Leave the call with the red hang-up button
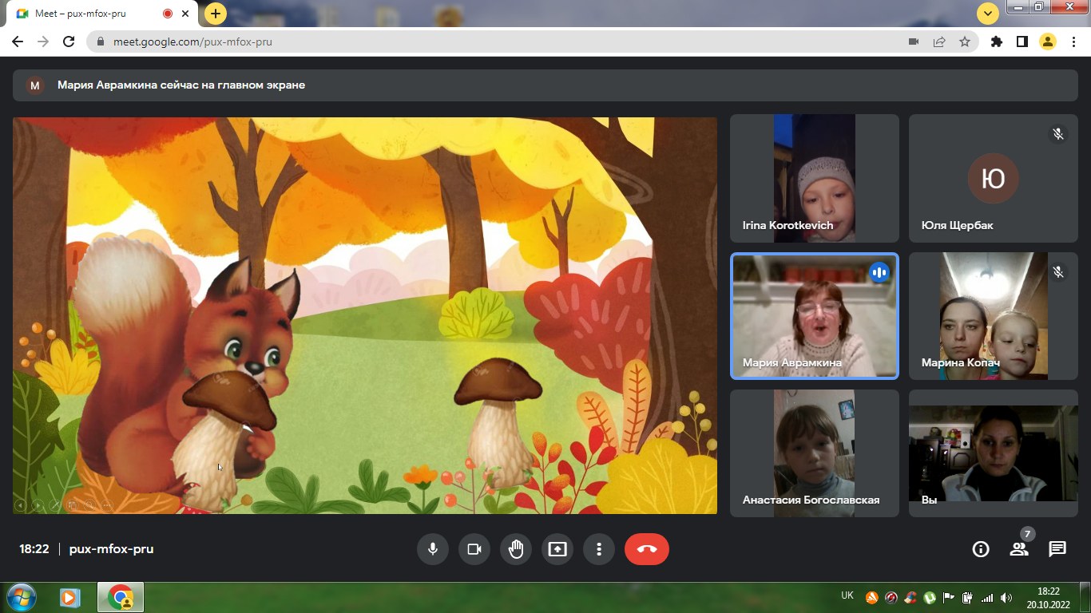This screenshot has height=613, width=1091. pyautogui.click(x=646, y=549)
